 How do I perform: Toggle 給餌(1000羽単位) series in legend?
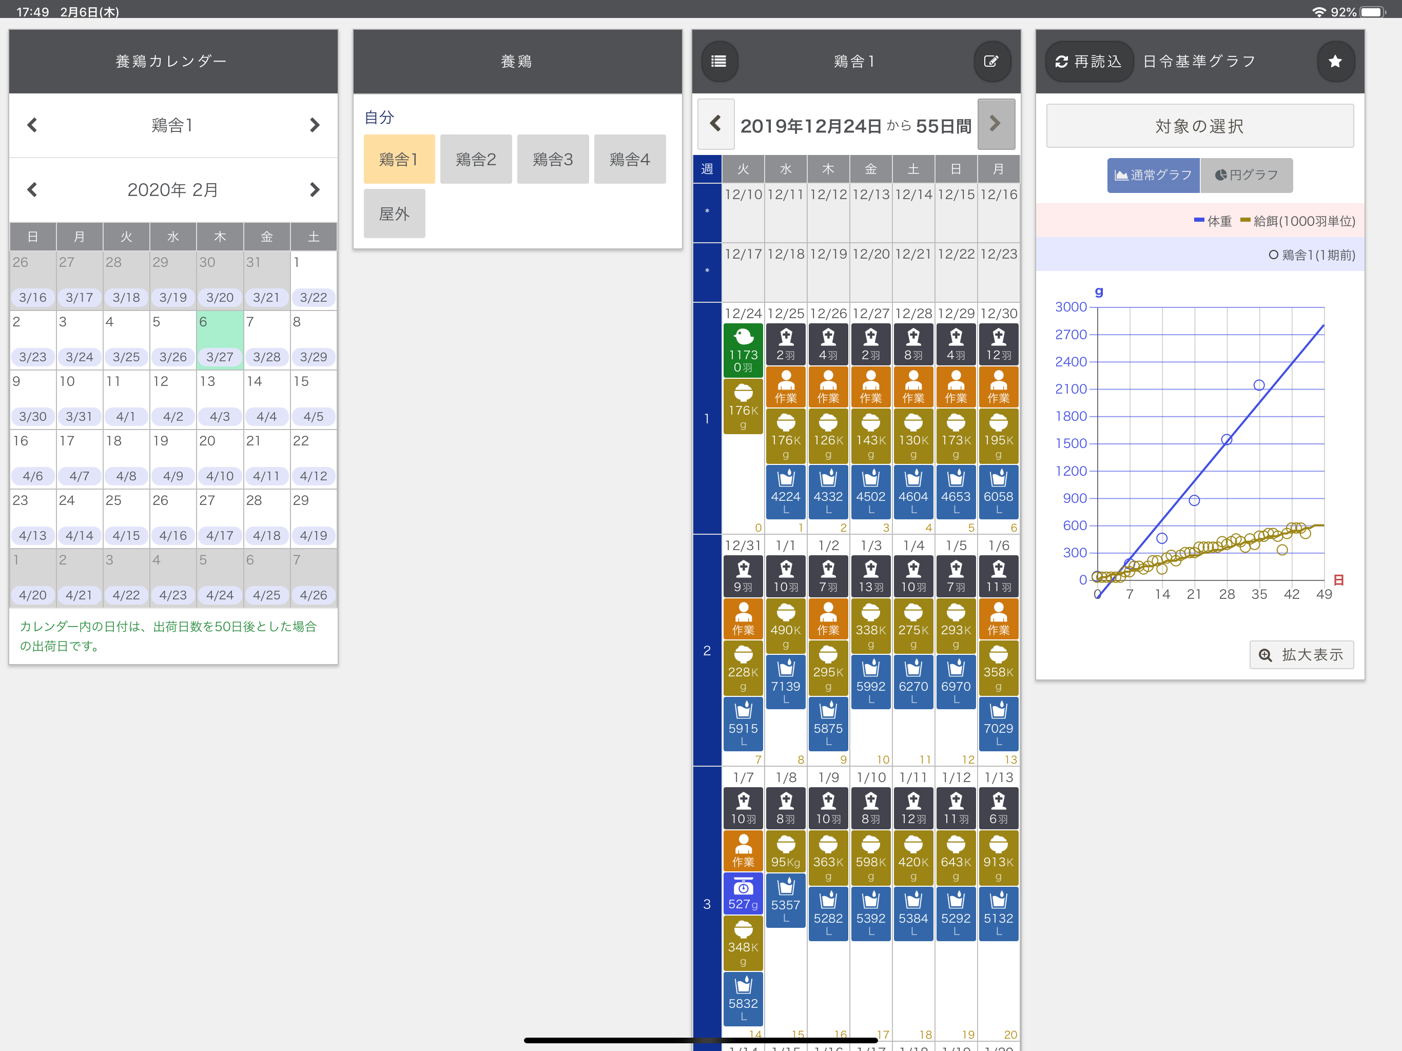1297,221
